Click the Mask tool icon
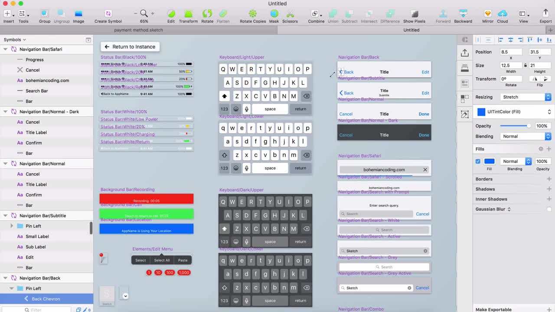The height and width of the screenshot is (312, 555). (274, 14)
